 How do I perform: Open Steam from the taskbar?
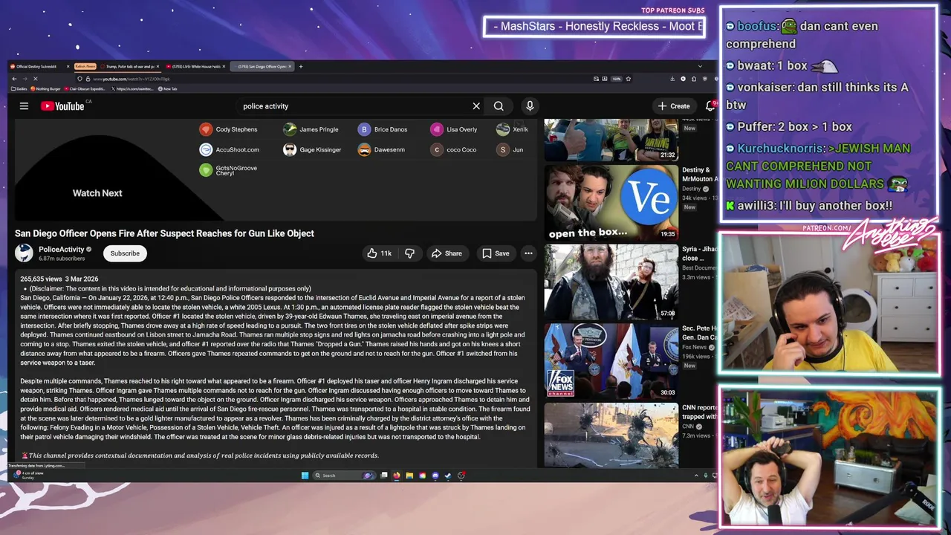point(448,476)
